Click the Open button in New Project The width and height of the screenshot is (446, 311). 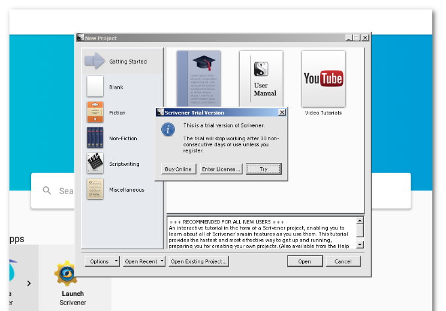[305, 261]
